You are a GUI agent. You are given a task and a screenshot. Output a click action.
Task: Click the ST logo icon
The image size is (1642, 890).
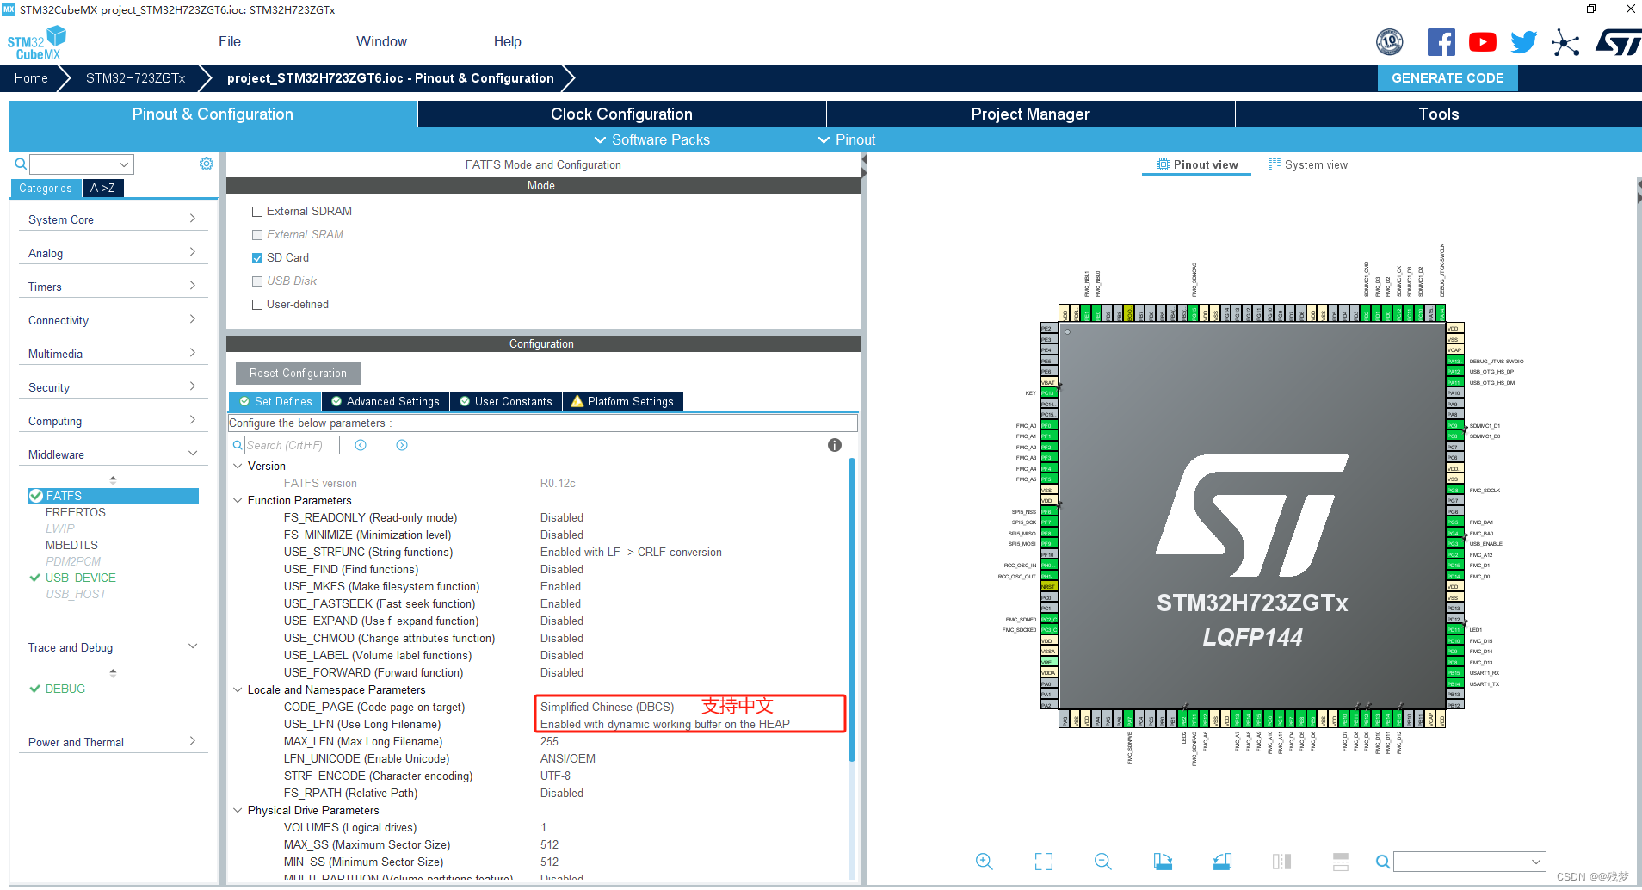coord(1618,42)
